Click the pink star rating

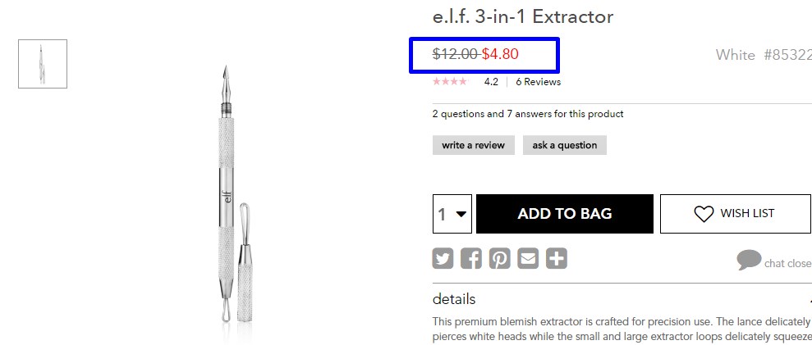point(449,81)
